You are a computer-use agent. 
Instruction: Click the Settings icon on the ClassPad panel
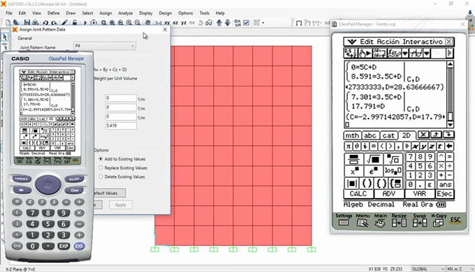(x=344, y=220)
